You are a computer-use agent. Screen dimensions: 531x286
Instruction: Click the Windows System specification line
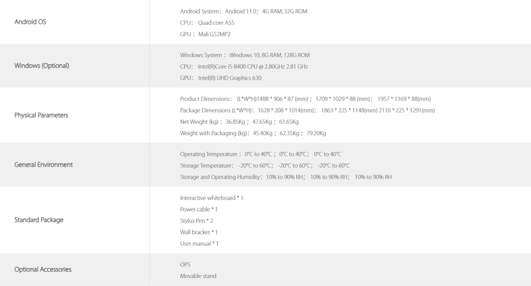pos(245,55)
